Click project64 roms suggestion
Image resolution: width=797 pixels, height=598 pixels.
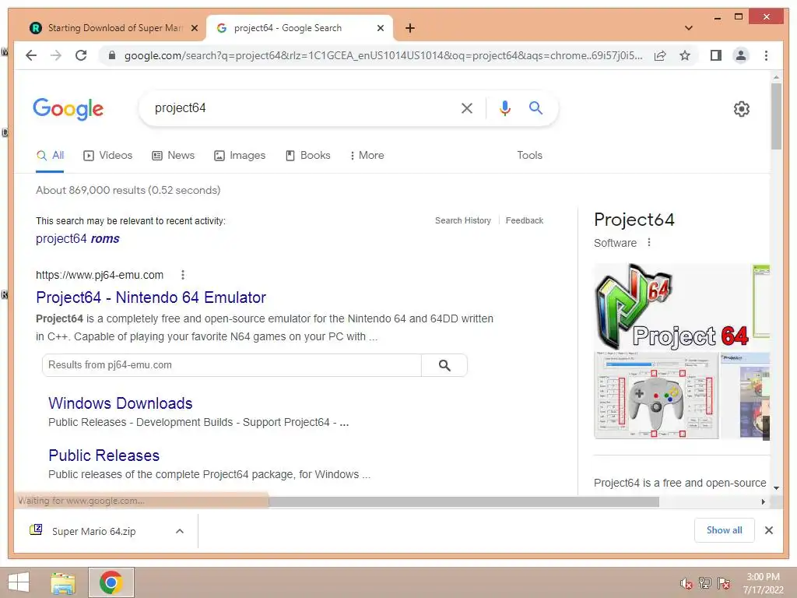coord(78,238)
